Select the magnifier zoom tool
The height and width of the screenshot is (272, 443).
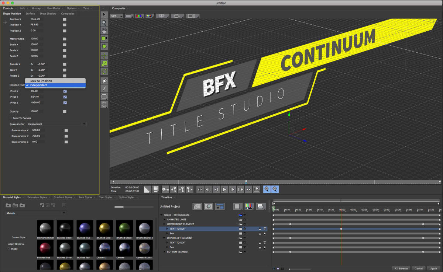point(104,22)
